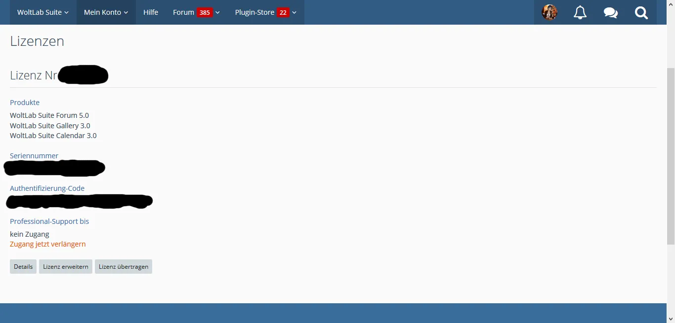Click the WoltLab Suite Calendar 3.0 entry
The image size is (675, 323).
tap(53, 136)
